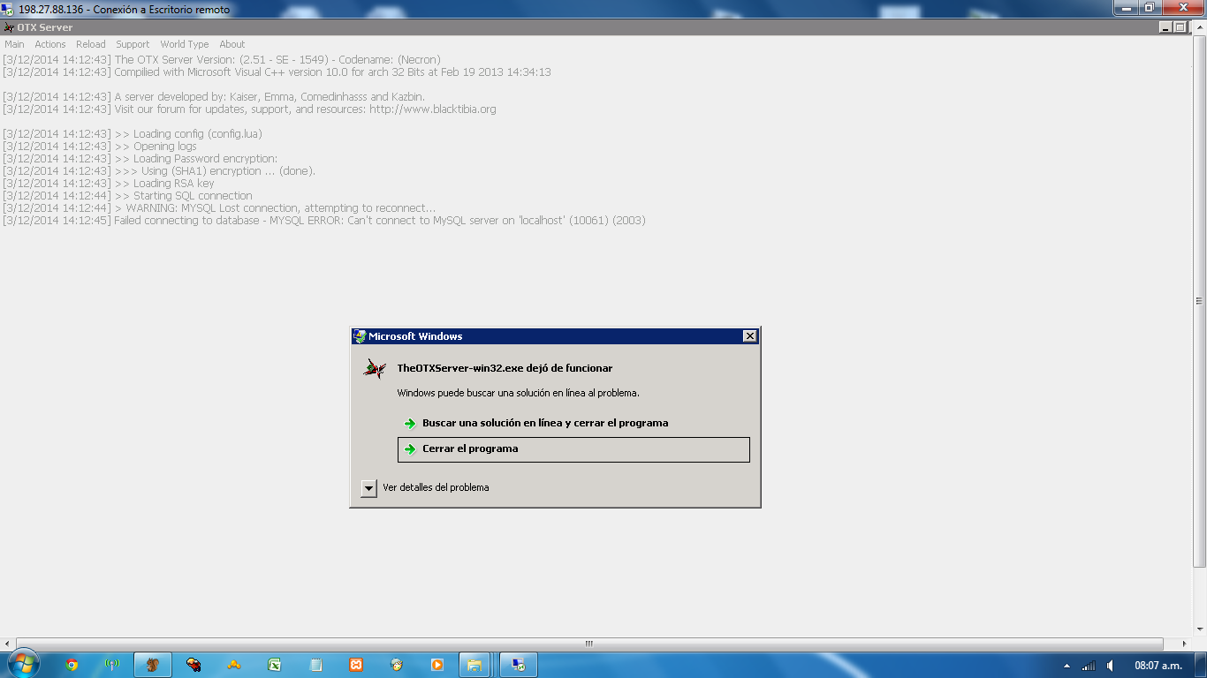Click the 'http://www.blacktibia.org' log text
The width and height of the screenshot is (1207, 678).
coord(432,109)
